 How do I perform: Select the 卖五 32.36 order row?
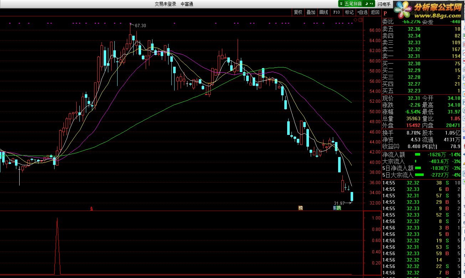[421, 29]
